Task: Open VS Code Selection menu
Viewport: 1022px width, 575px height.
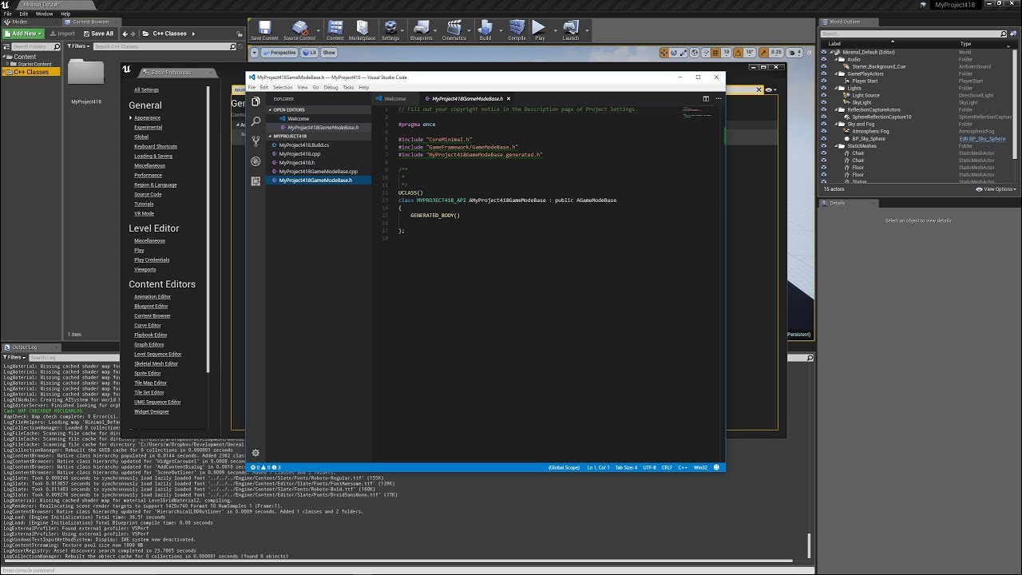Action: [x=283, y=87]
